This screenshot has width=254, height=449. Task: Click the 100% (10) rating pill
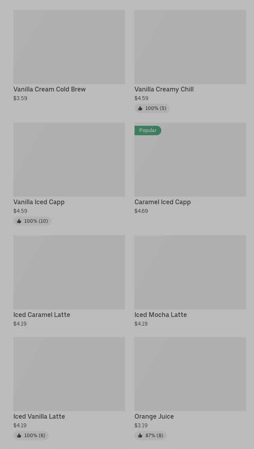(32, 221)
